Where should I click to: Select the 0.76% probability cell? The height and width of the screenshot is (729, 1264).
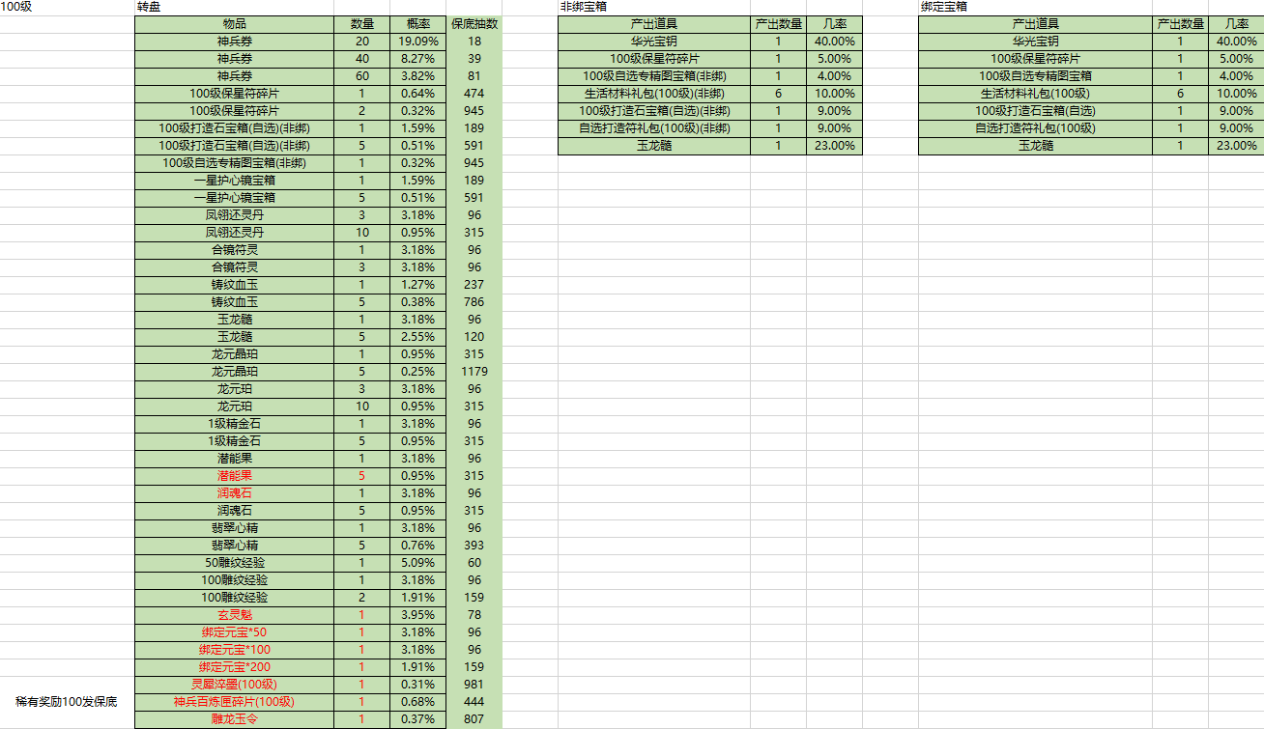click(417, 546)
